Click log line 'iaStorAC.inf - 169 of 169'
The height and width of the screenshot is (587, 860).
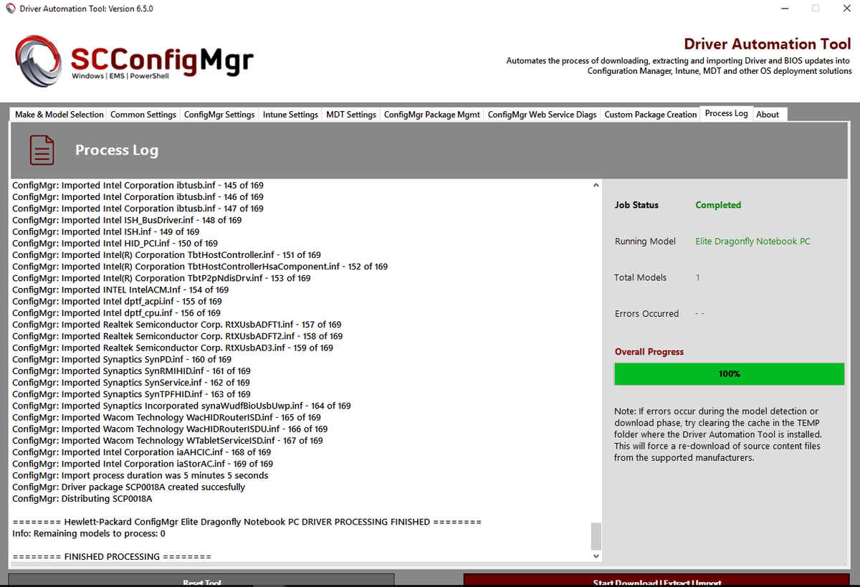pyautogui.click(x=143, y=464)
